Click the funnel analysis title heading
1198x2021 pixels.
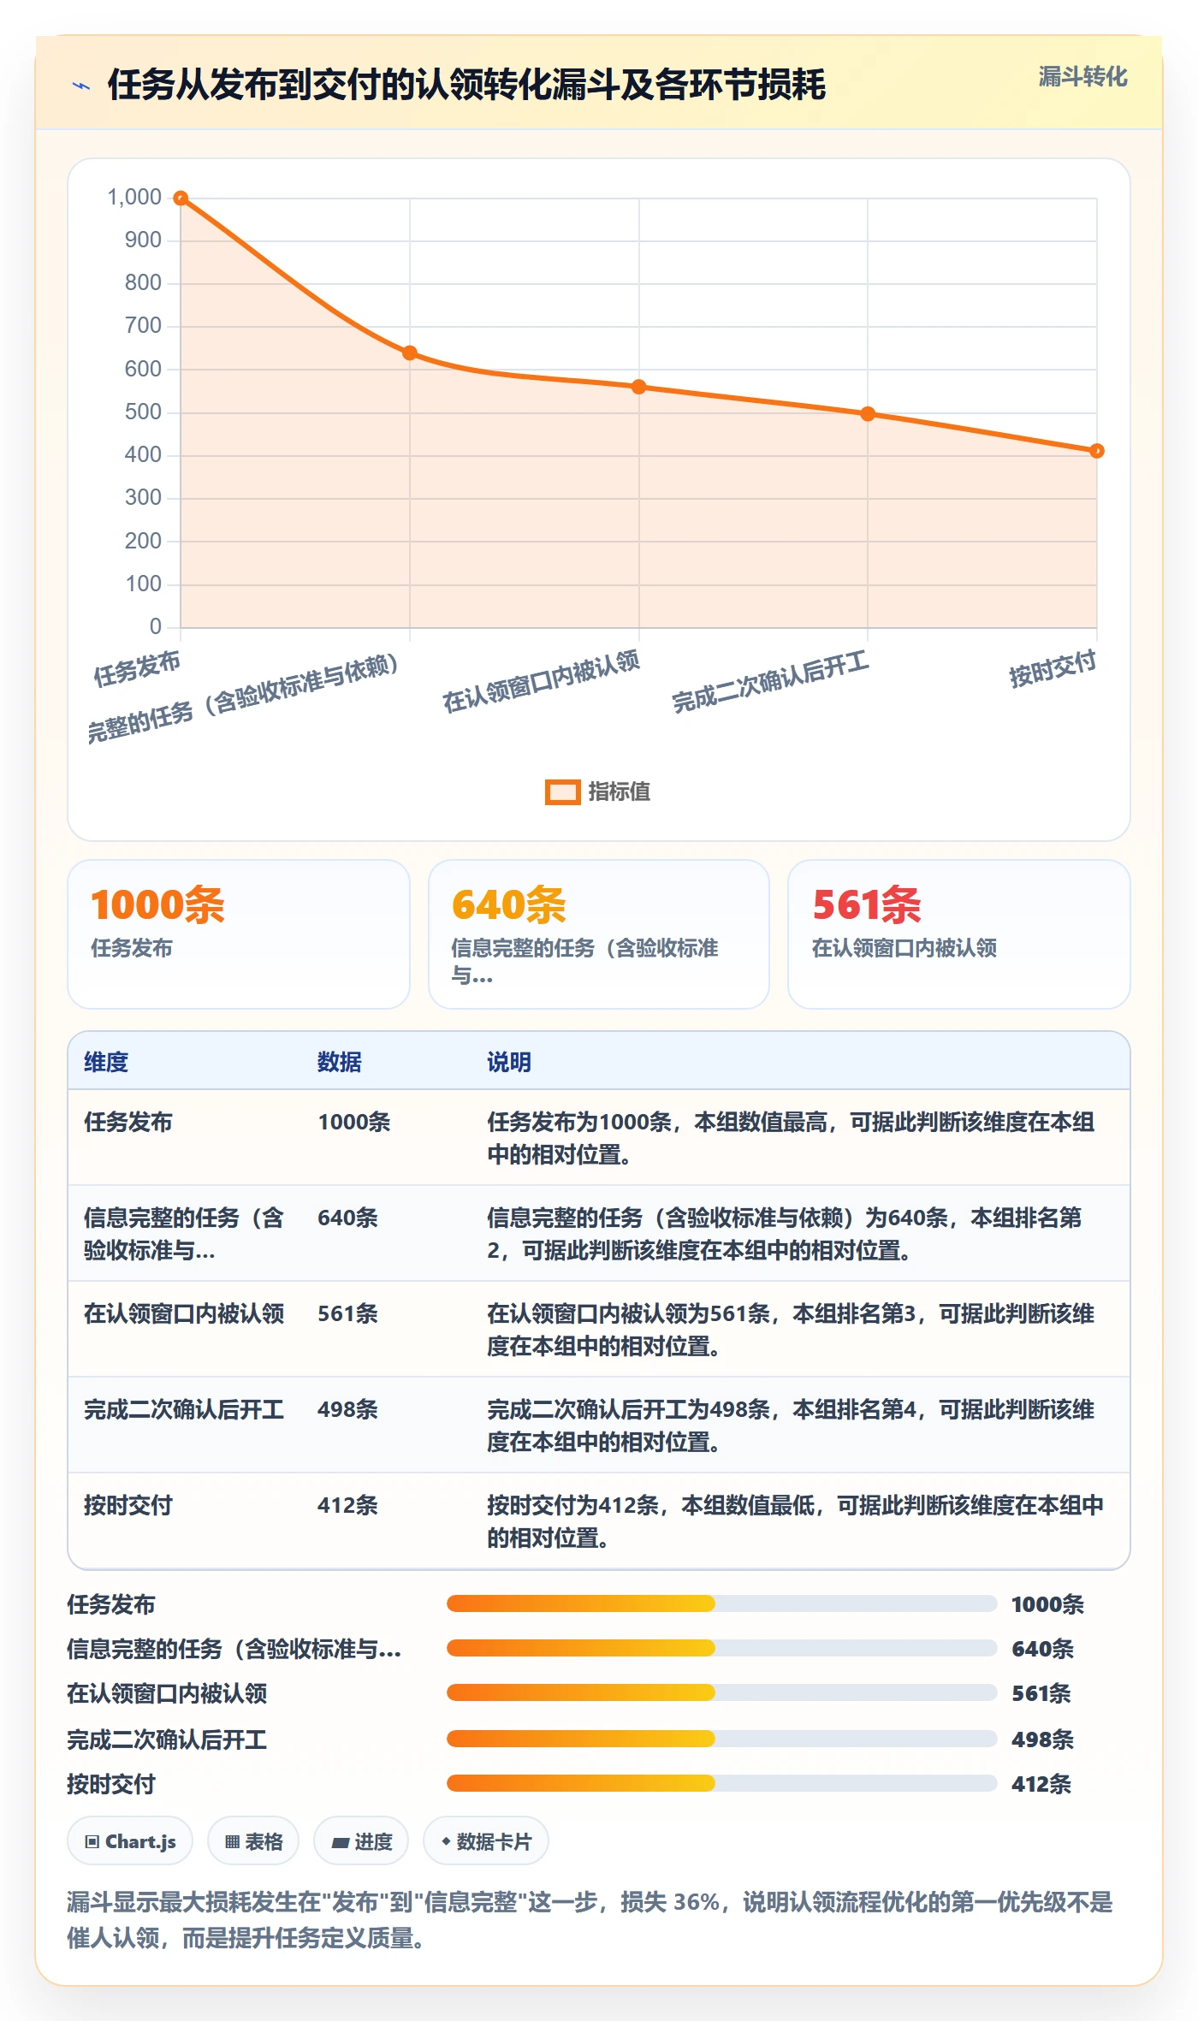pyautogui.click(x=466, y=85)
